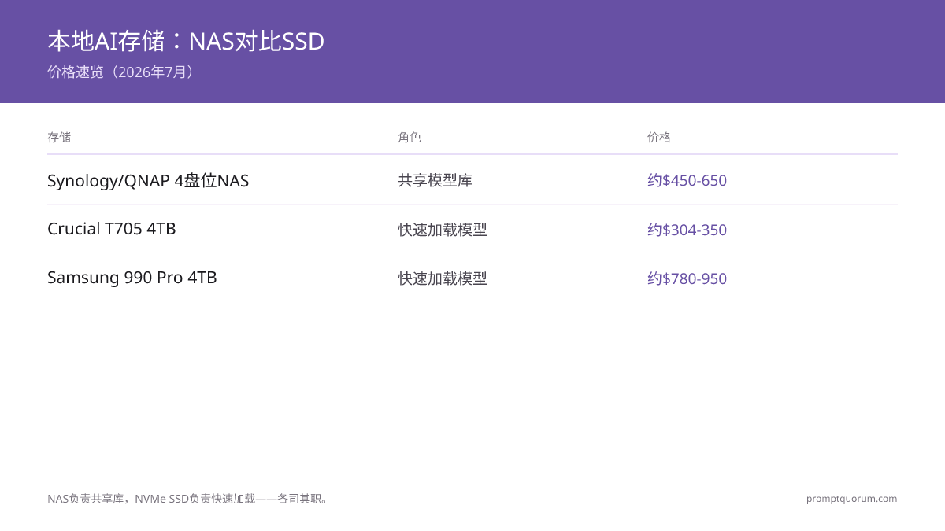This screenshot has width=945, height=531.
Task: Click the price 约$780-950
Action: (687, 278)
